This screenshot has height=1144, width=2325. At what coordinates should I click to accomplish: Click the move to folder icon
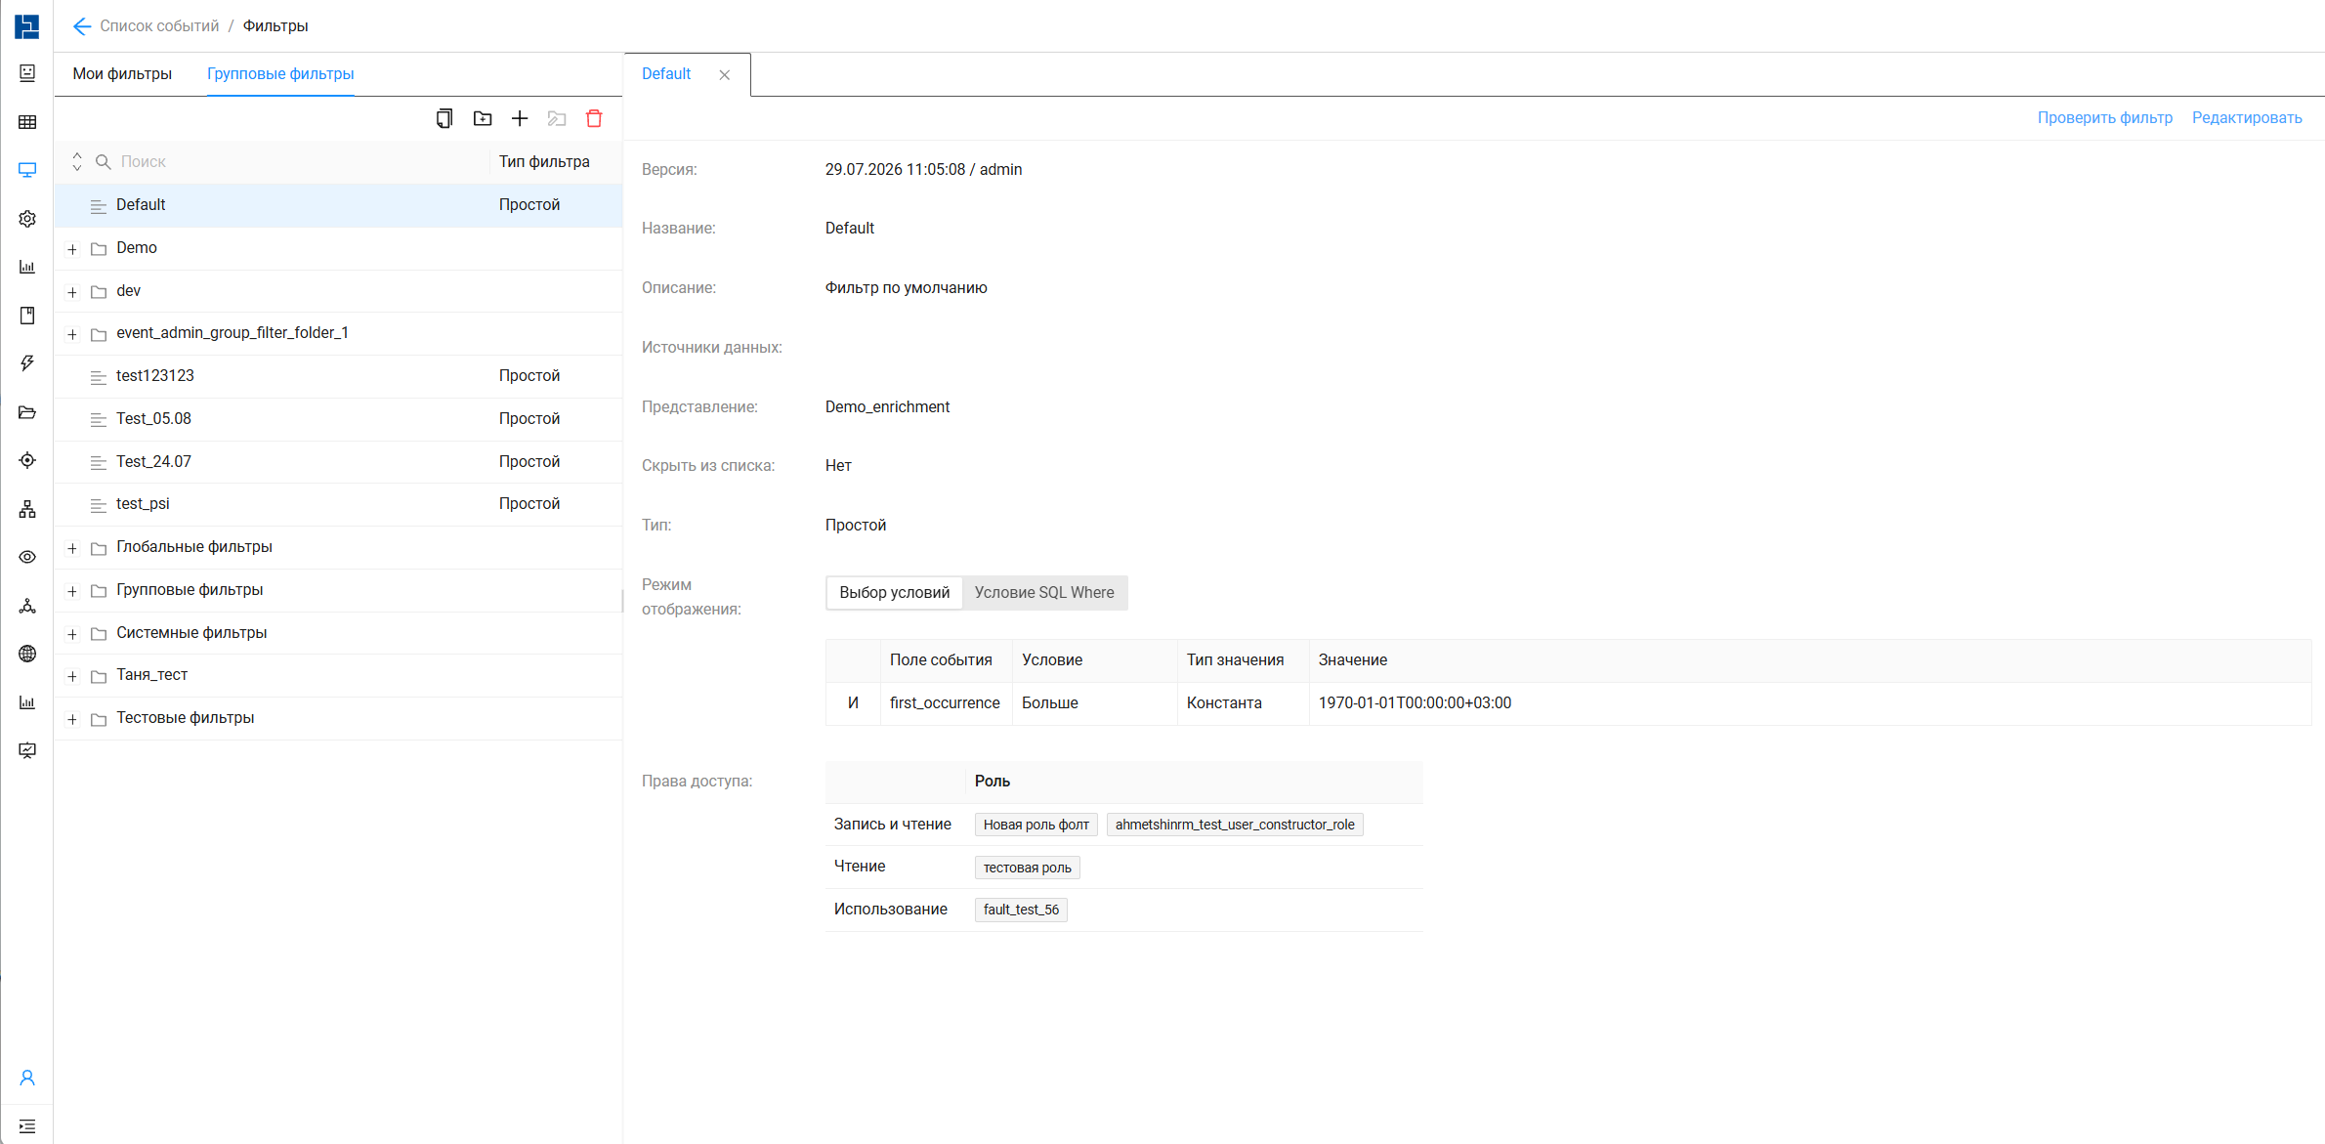coord(557,118)
